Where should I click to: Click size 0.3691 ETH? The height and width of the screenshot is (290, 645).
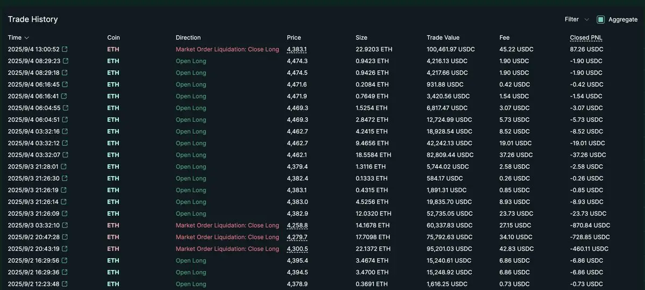click(x=371, y=284)
